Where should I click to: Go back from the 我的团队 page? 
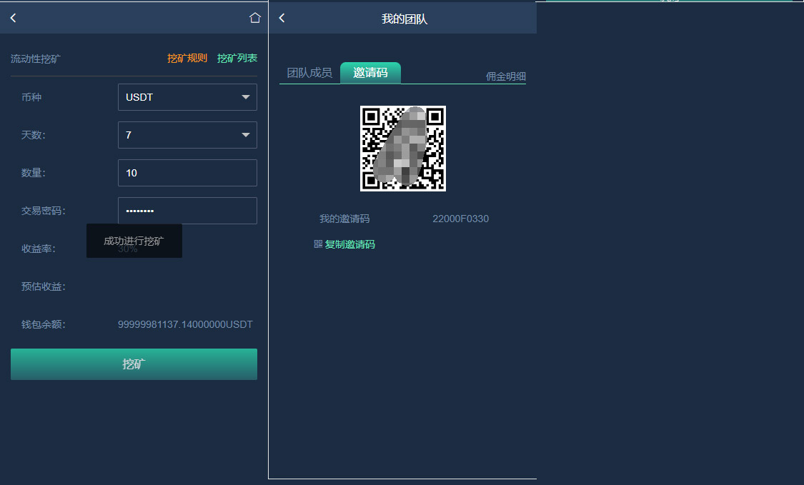pos(282,18)
